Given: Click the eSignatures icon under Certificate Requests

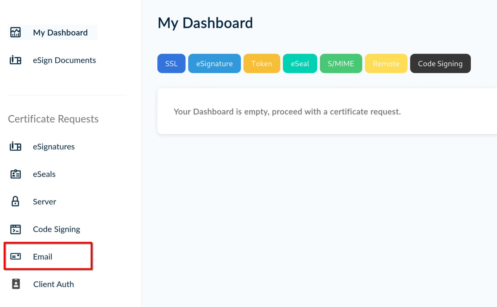Looking at the screenshot, I should [15, 147].
